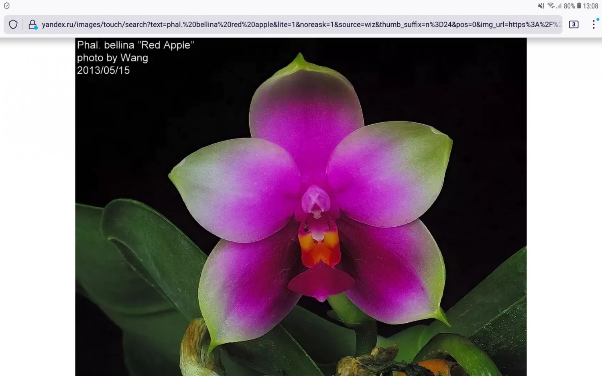
Task: Tap the tracking protection shield icon
Action: [13, 24]
